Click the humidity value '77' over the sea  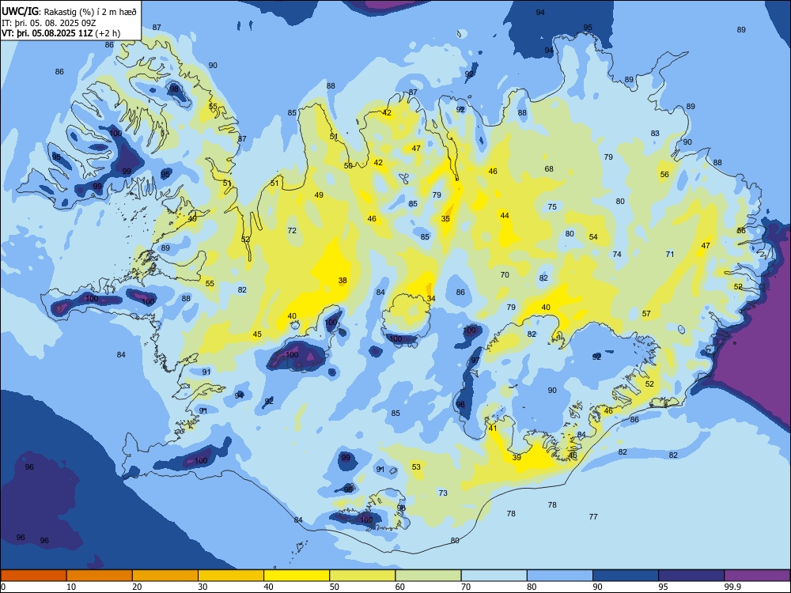tap(593, 517)
